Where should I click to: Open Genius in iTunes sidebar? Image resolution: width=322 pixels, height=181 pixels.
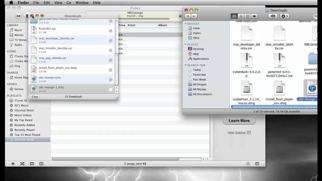19,89
